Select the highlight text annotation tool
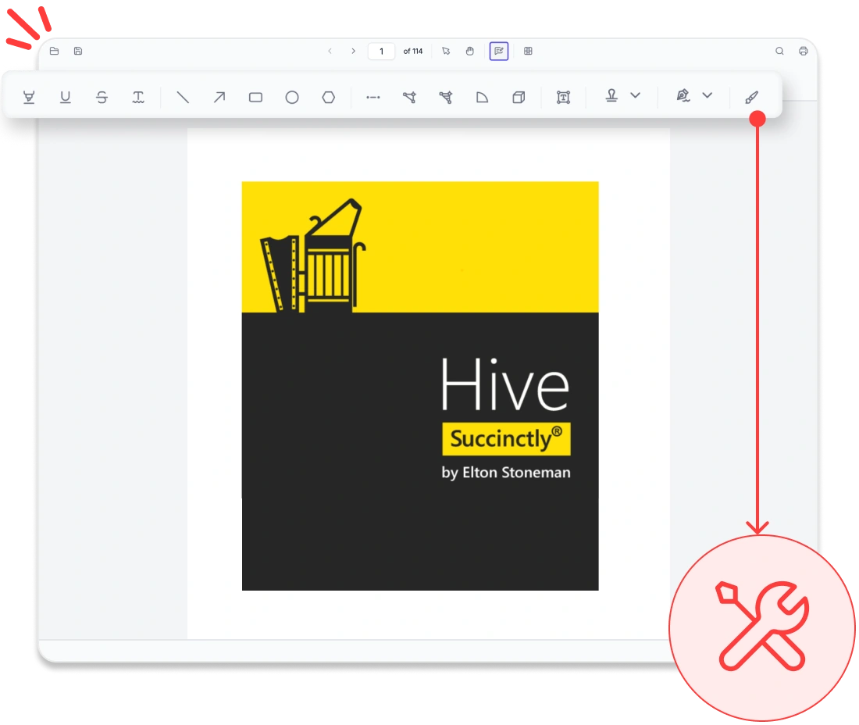This screenshot has height=725, width=859. (29, 98)
